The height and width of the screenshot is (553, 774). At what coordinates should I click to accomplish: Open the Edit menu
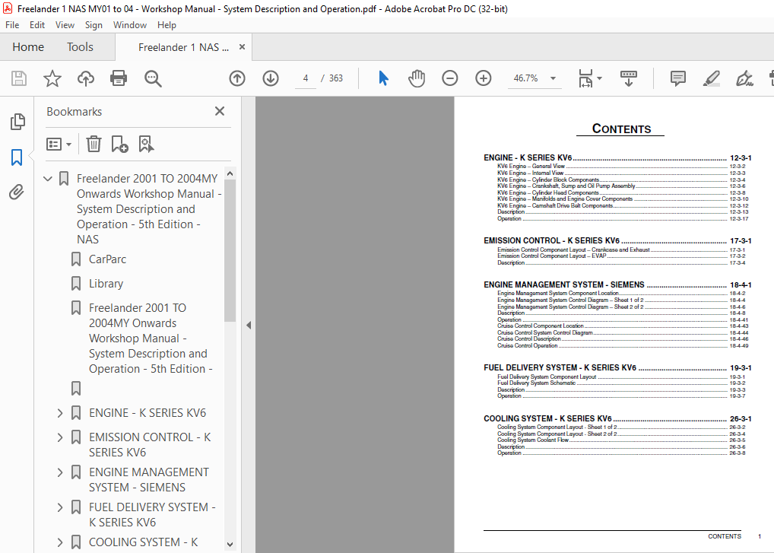[37, 24]
